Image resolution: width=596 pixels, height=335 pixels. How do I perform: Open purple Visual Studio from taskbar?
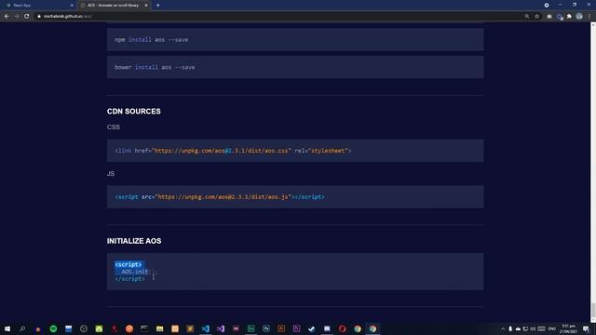click(221, 328)
